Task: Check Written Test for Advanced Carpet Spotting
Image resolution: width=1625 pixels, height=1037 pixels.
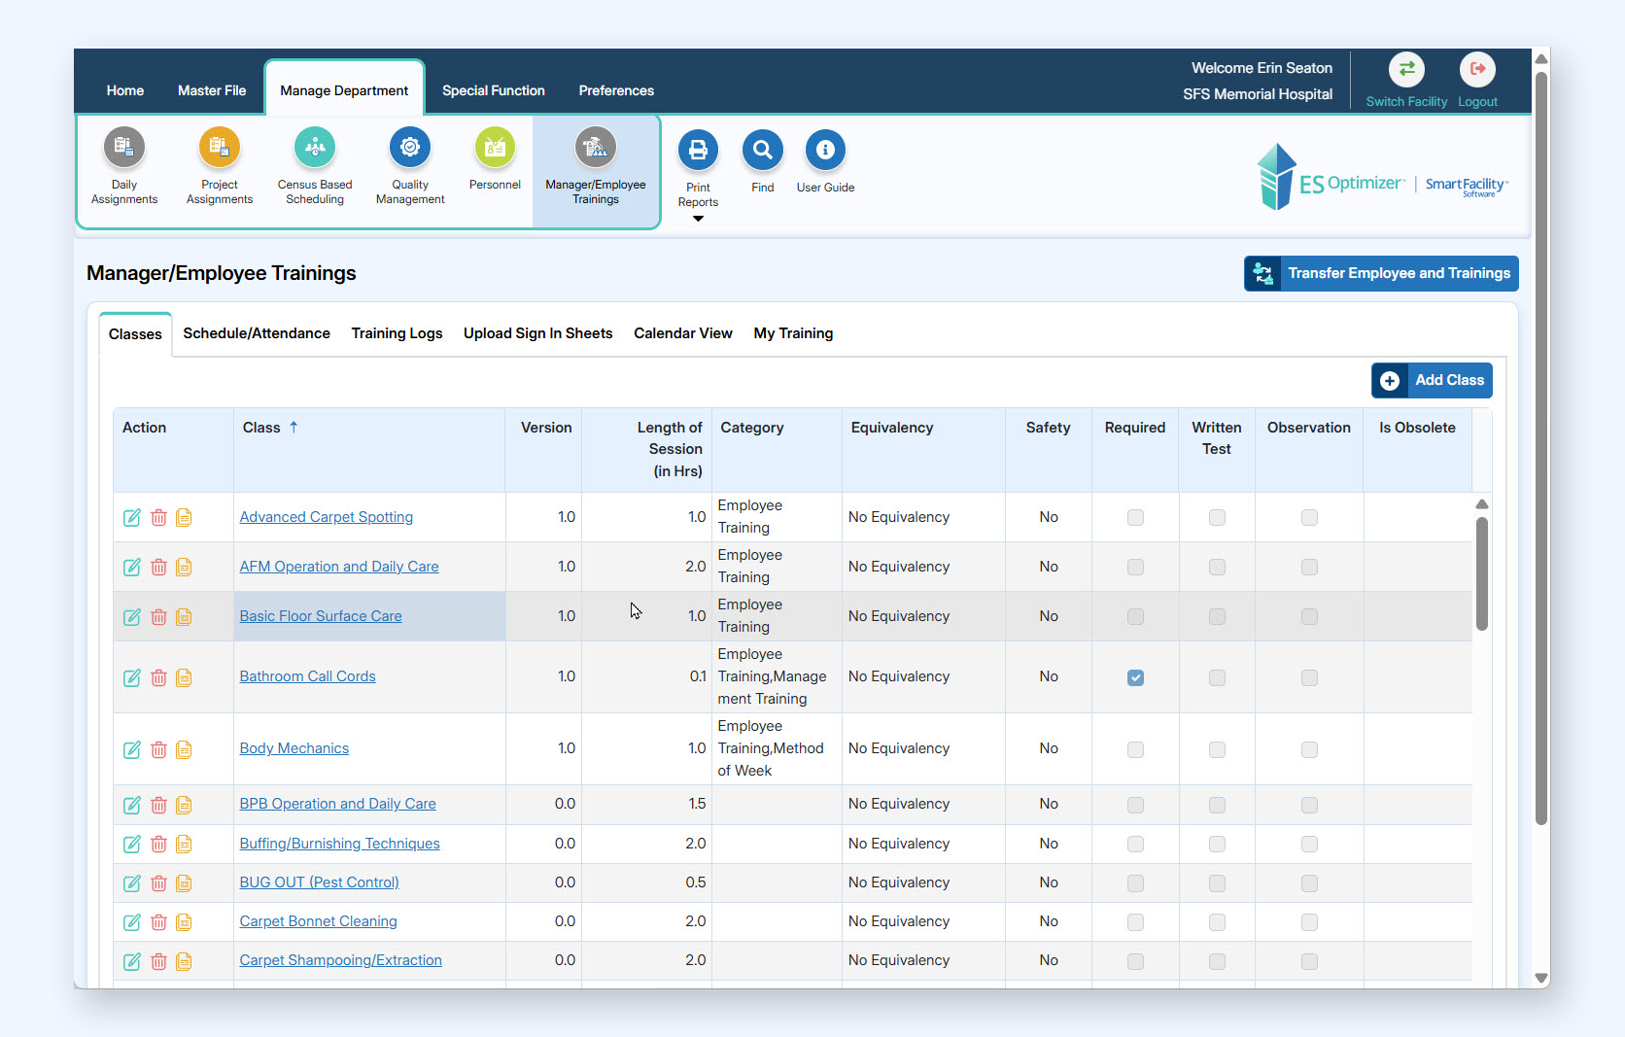Action: 1217,518
